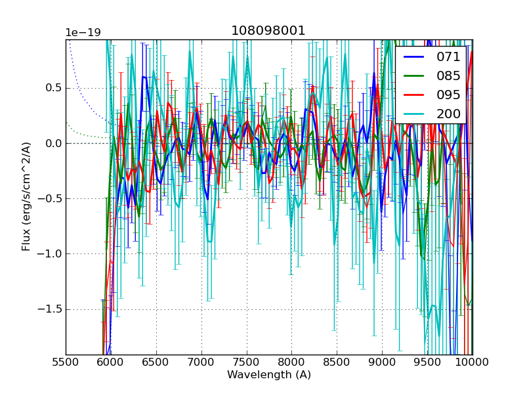Click the 085 legend label
Image resolution: width=525 pixels, height=394 pixels.
point(448,76)
